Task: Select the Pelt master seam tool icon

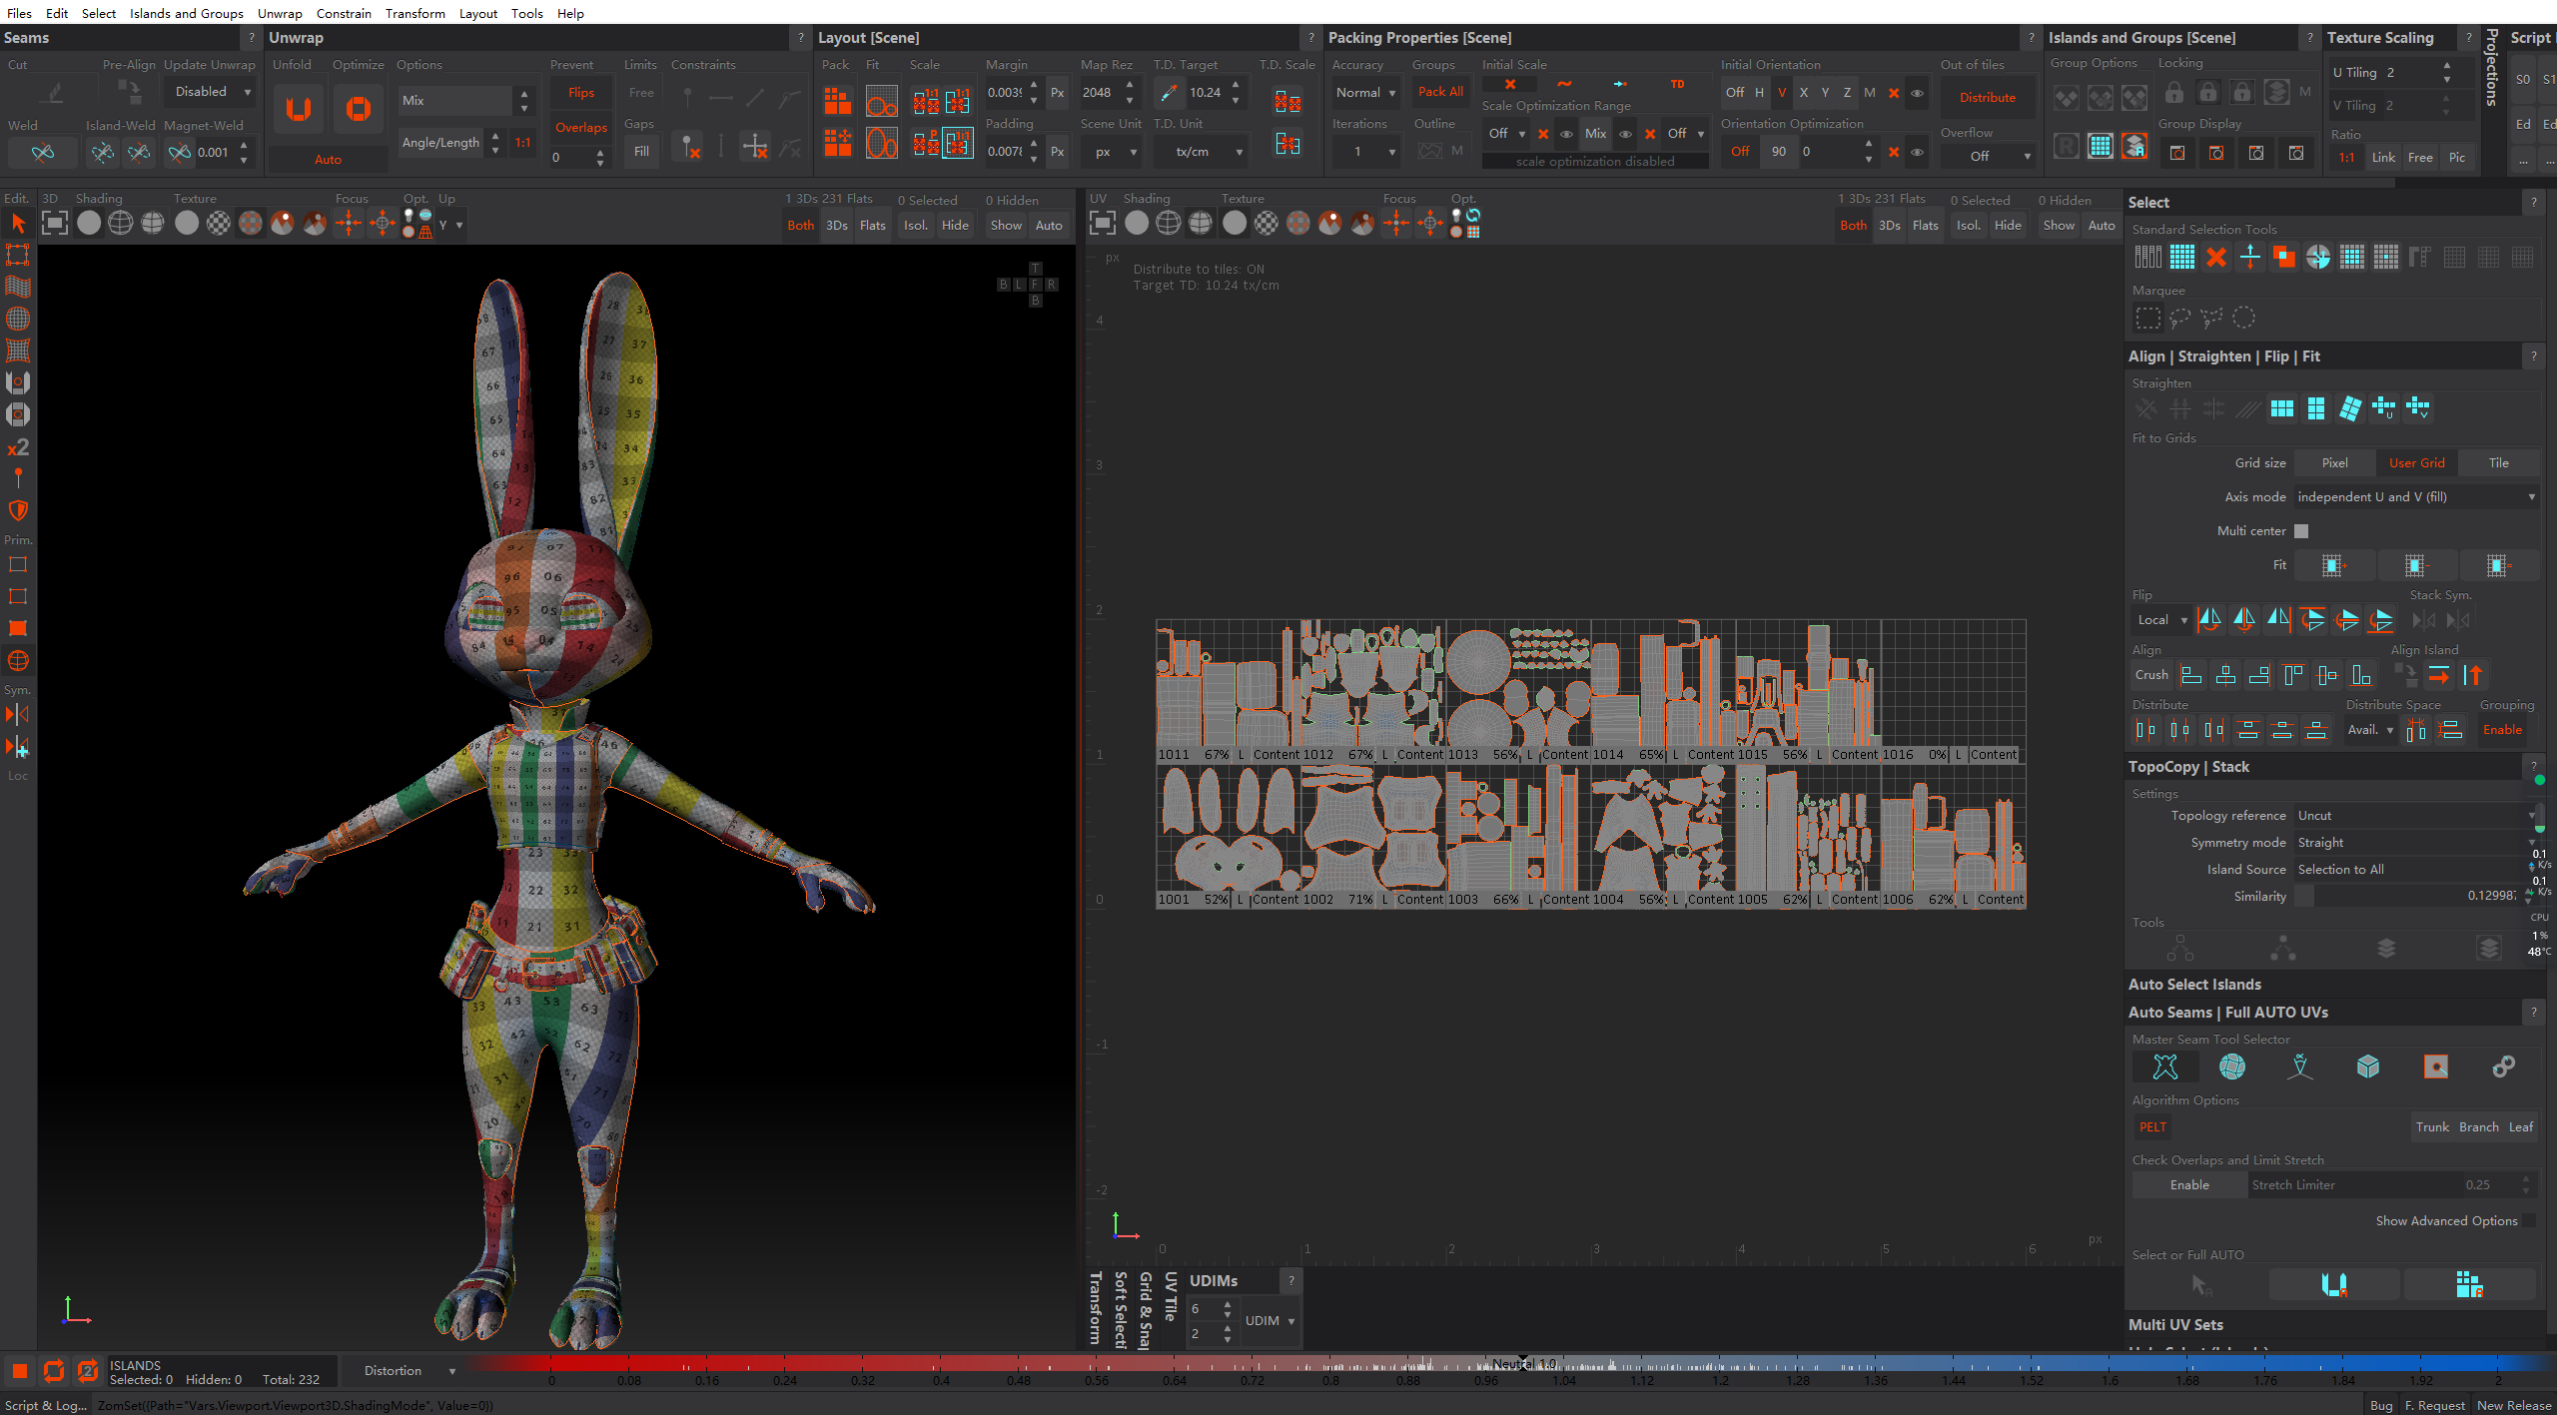Action: (2164, 1066)
